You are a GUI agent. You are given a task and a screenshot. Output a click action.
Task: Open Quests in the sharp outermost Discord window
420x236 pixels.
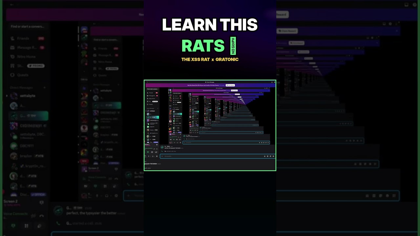[x=152, y=104]
